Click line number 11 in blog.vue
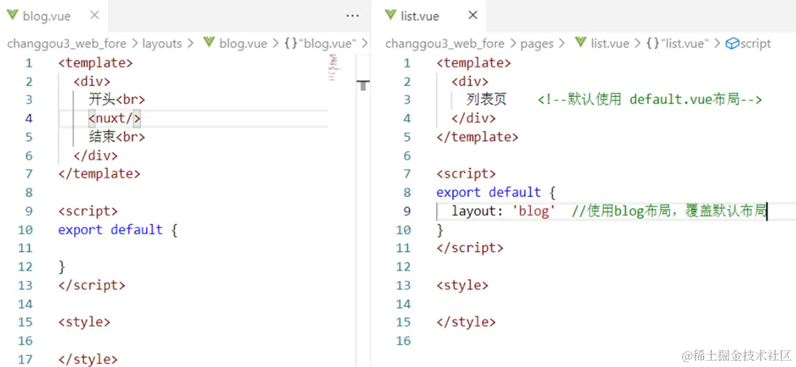Viewport: 796px width, 367px height. pyautogui.click(x=25, y=248)
